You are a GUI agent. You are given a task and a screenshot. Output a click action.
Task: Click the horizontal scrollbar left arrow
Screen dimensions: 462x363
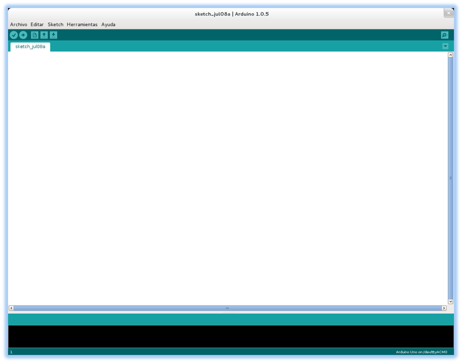(x=11, y=308)
